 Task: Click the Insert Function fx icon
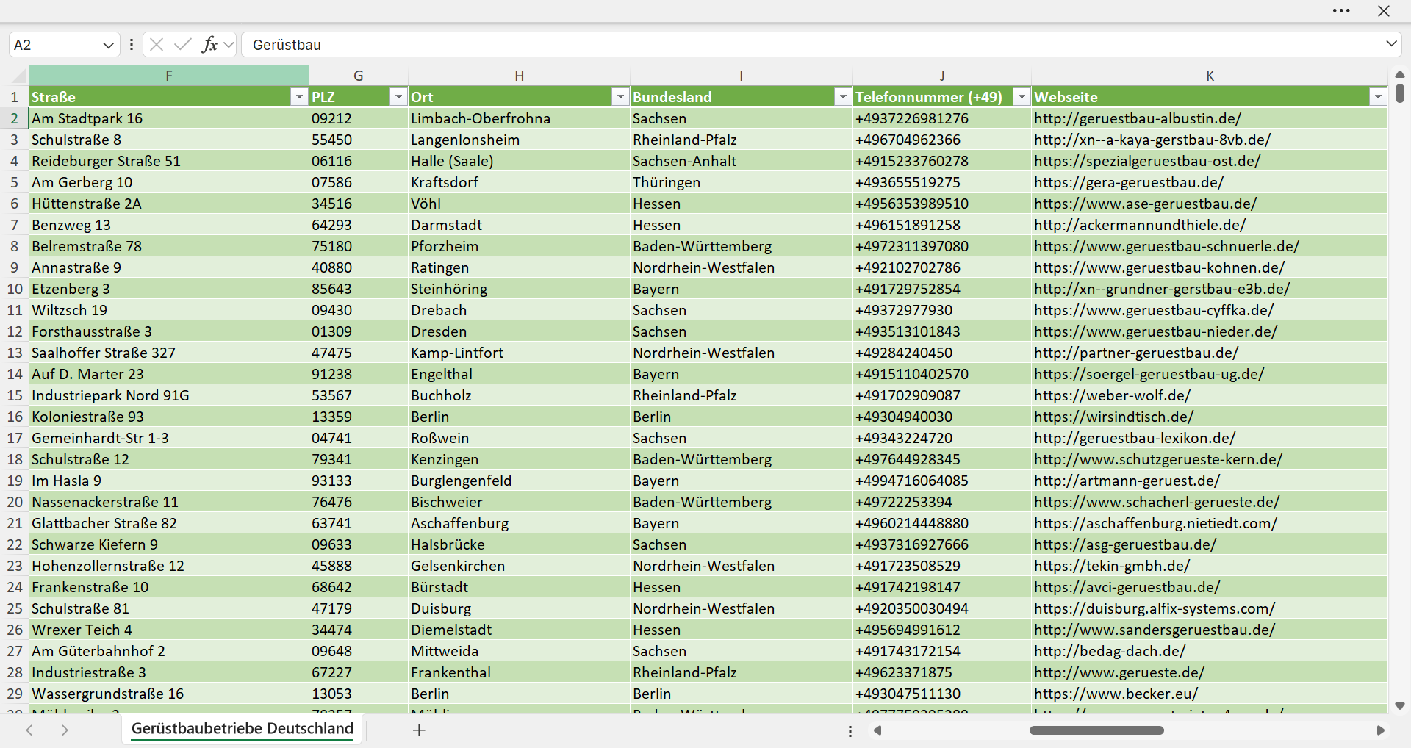[x=210, y=45]
